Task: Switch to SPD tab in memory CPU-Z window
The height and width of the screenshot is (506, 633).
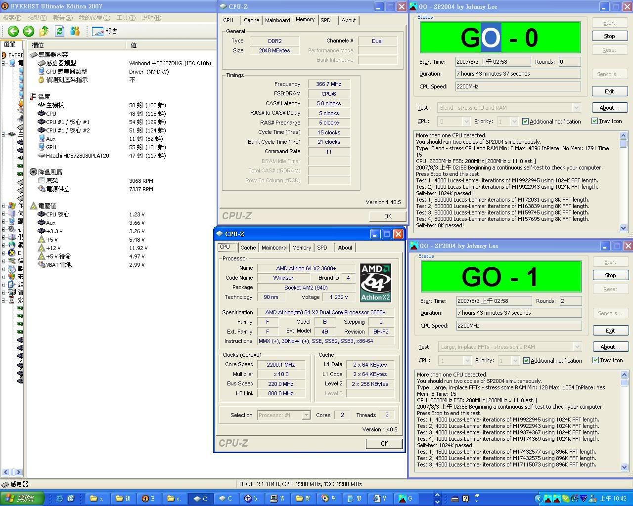Action: [x=325, y=20]
